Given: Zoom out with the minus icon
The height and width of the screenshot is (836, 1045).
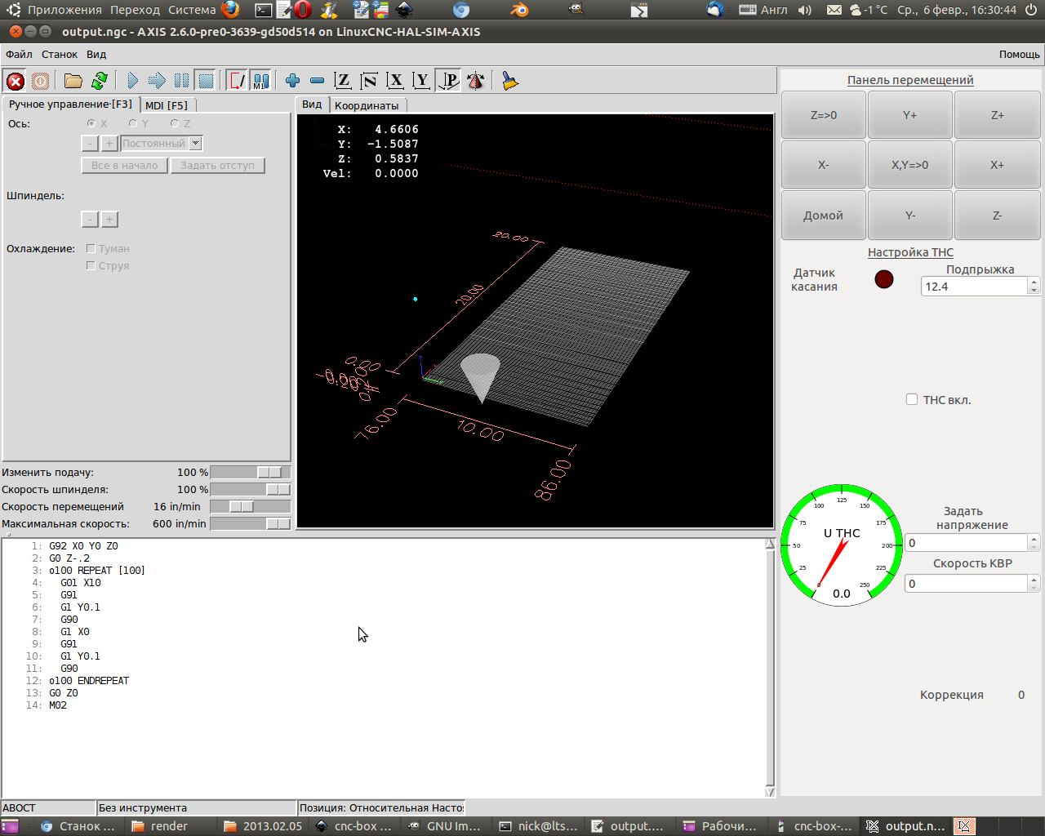Looking at the screenshot, I should (317, 81).
